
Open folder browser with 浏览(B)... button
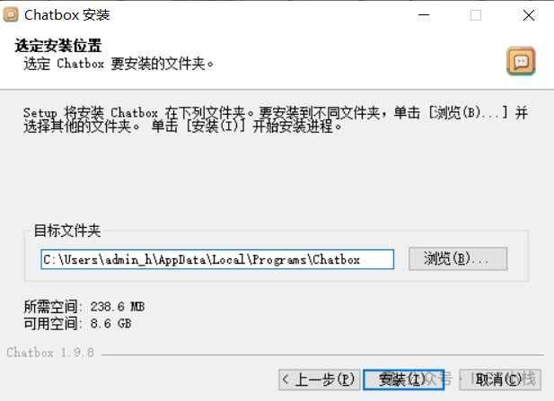[458, 258]
